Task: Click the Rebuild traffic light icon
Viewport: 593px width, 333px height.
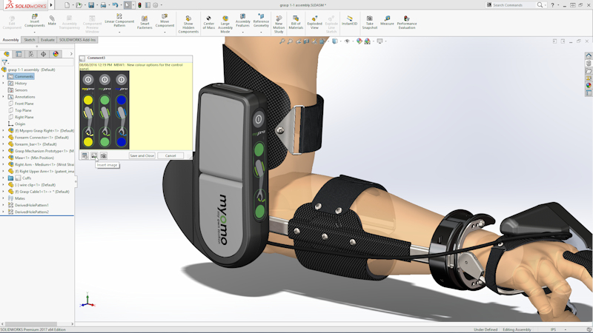Action: [x=139, y=5]
